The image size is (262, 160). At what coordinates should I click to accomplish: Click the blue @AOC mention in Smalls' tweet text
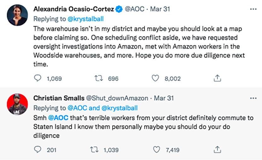(56, 118)
